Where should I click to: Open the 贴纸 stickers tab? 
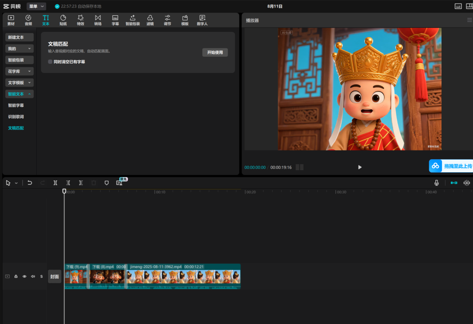coord(63,20)
